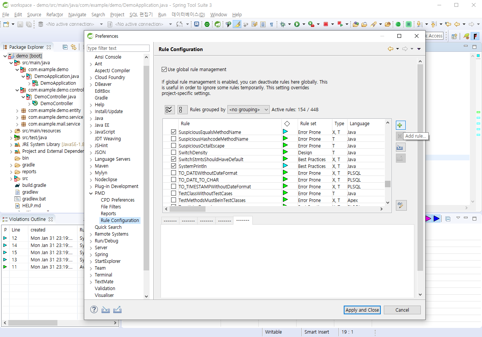Click the import preferences icon
The height and width of the screenshot is (337, 482).
[x=105, y=309]
